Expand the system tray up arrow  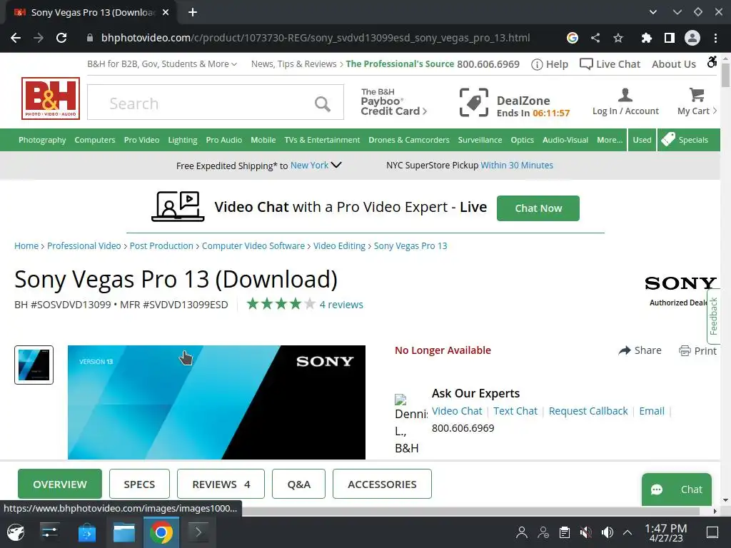click(x=627, y=532)
